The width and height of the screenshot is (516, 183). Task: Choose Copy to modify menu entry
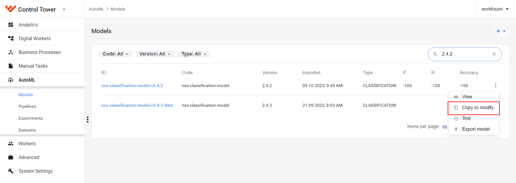click(473, 108)
